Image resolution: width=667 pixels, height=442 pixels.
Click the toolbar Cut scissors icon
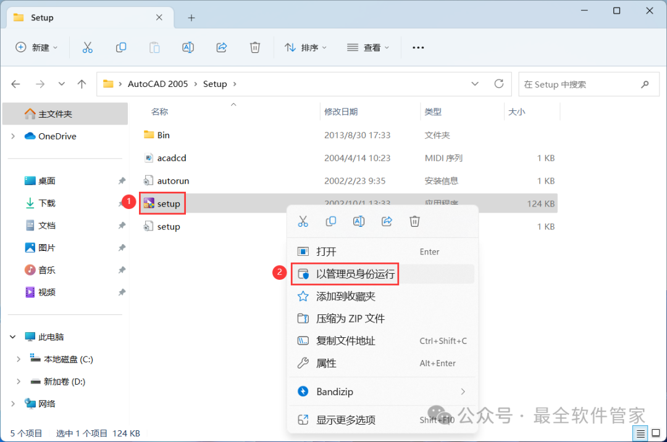coord(87,47)
